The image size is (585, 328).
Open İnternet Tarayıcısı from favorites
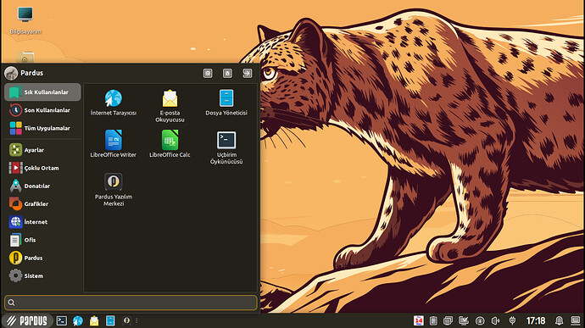pos(114,103)
